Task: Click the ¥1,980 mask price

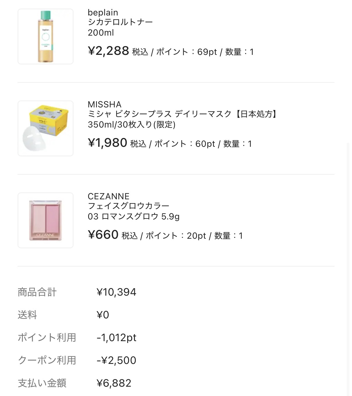Action: point(107,143)
